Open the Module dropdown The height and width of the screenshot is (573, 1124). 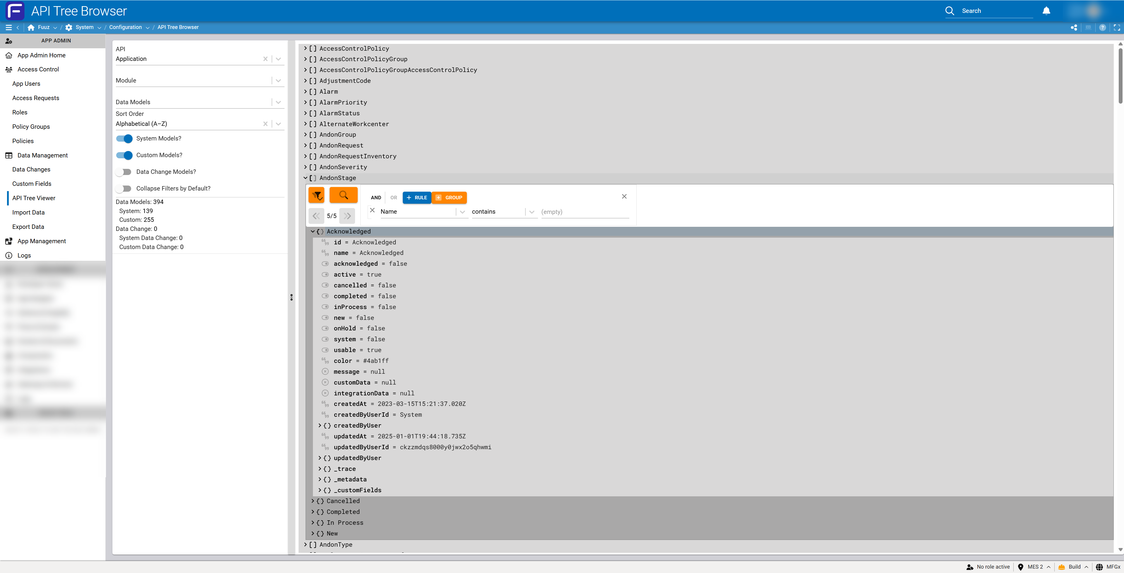[278, 81]
